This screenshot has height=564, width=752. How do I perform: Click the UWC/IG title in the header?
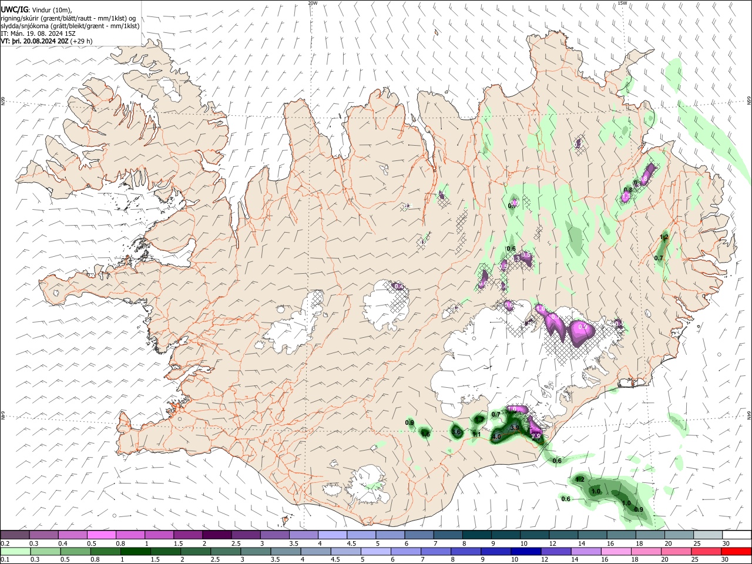(x=14, y=10)
